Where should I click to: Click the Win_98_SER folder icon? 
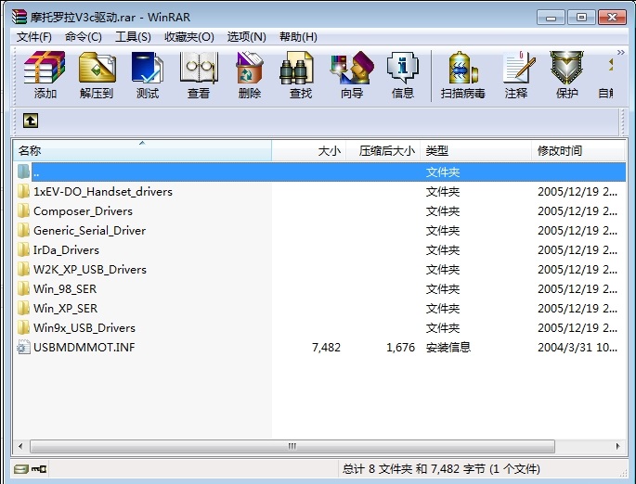tap(23, 288)
